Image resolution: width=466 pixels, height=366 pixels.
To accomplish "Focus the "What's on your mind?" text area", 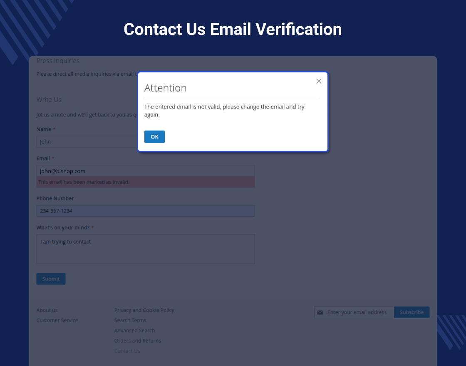I will [145, 249].
